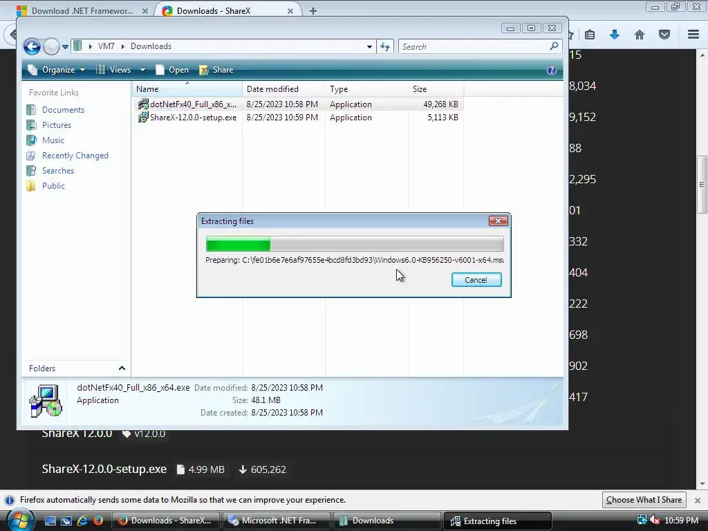This screenshot has width=708, height=531.
Task: Click the notification info icon
Action: tap(10, 501)
